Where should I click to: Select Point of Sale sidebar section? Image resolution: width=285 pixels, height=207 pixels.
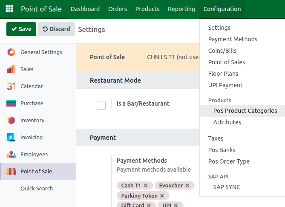[x=38, y=171]
